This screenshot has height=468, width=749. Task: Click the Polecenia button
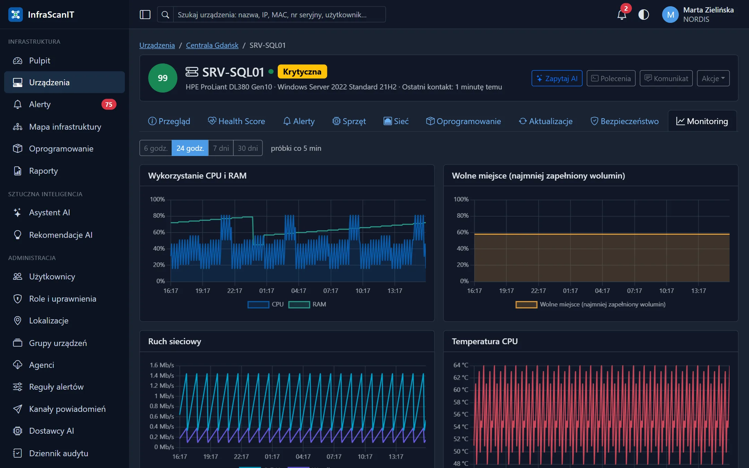tap(611, 78)
